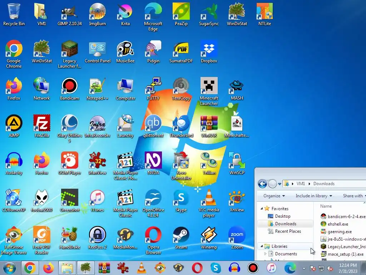Select the NVDA desktop icon

pos(153,163)
